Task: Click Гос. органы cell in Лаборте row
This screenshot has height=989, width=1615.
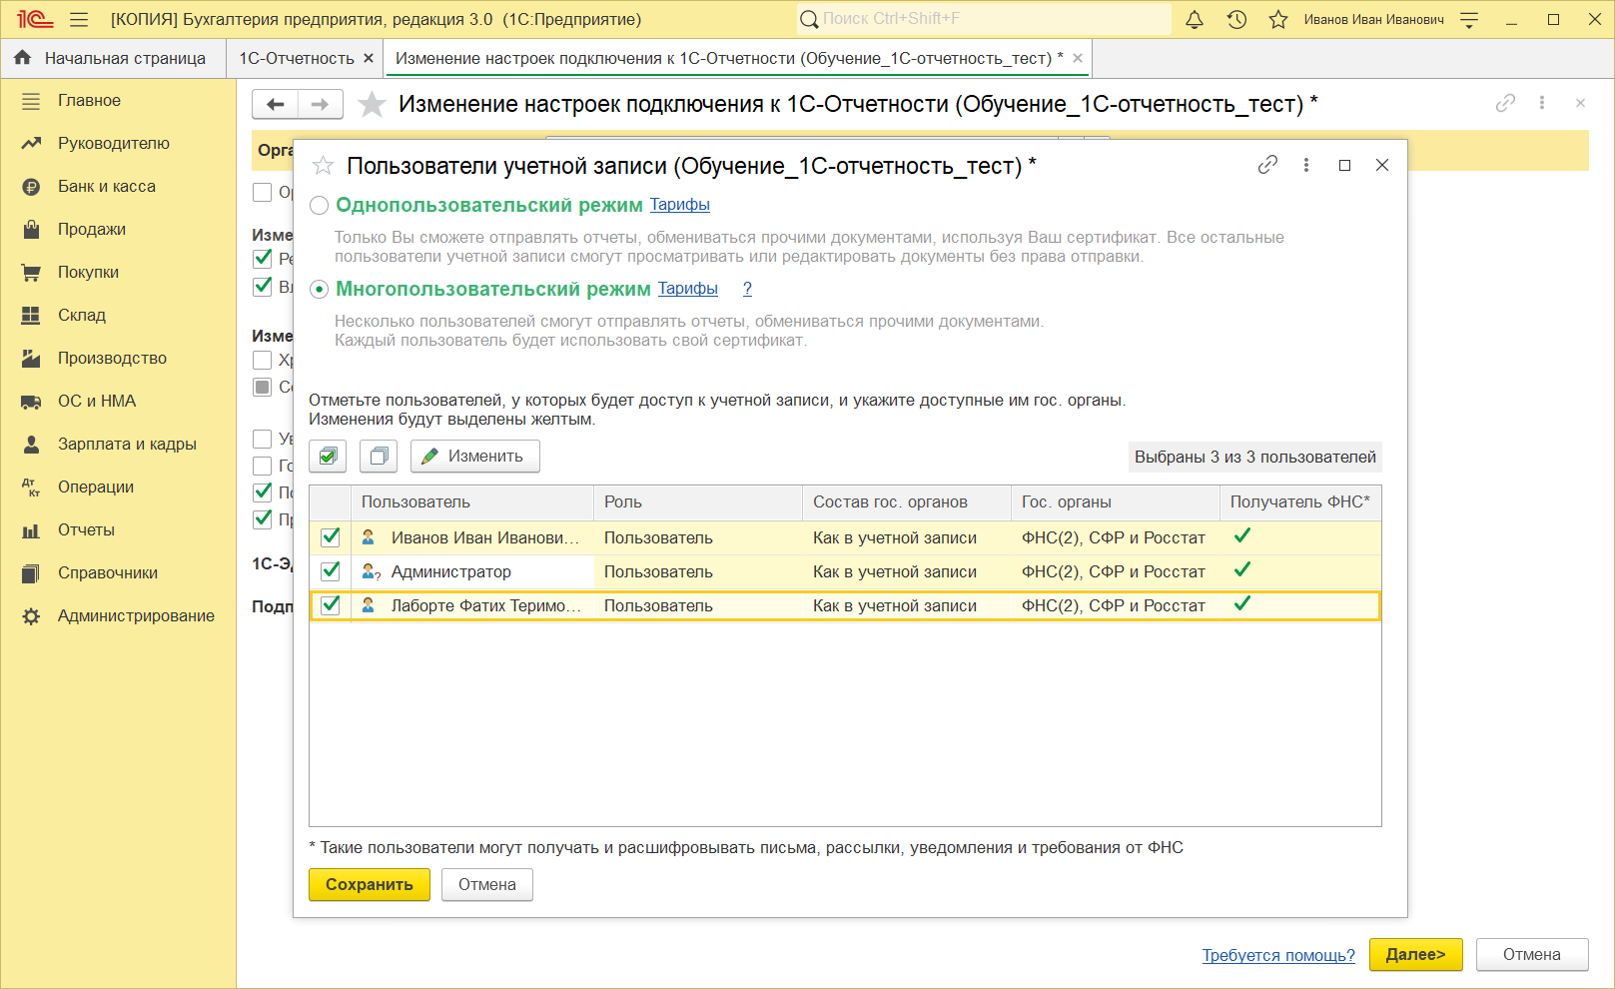Action: (x=1116, y=605)
